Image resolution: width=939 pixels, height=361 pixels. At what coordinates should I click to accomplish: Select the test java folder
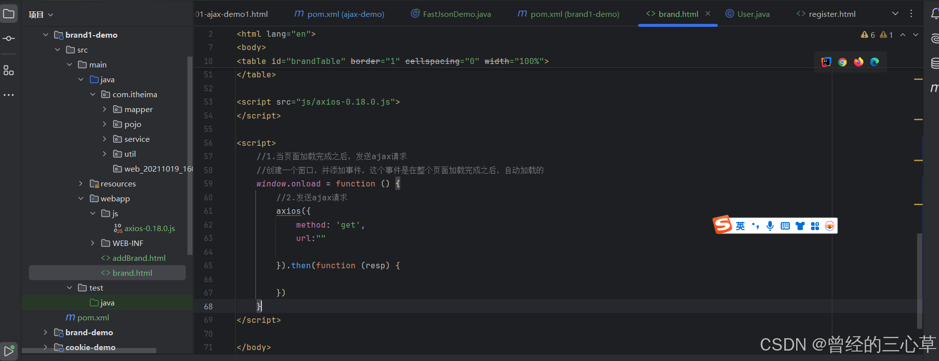point(102,302)
